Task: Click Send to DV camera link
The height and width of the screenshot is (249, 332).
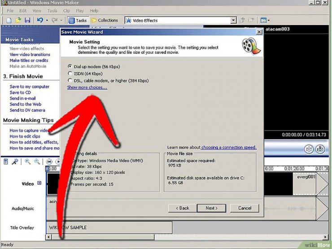Action: (x=27, y=110)
